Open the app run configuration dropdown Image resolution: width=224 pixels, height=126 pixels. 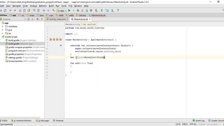coord(62,10)
